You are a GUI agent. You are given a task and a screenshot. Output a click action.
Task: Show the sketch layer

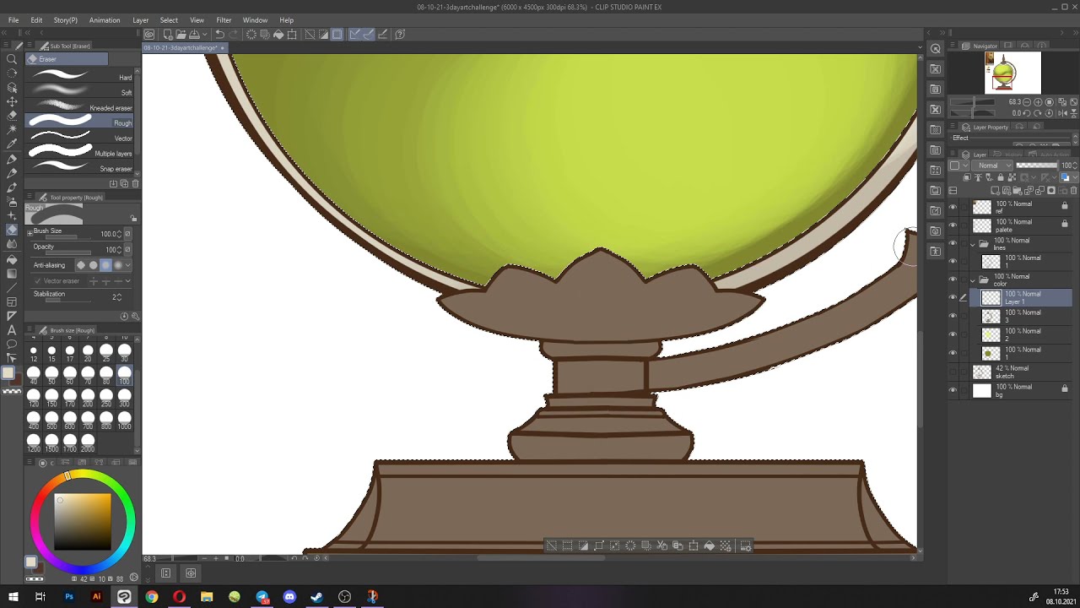pos(953,372)
